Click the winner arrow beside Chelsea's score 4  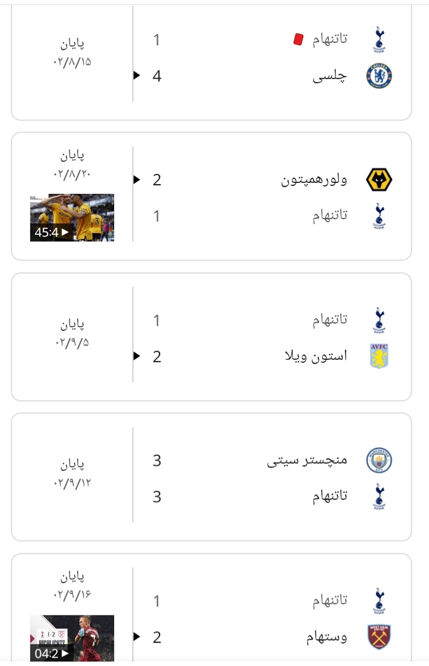[x=137, y=75]
